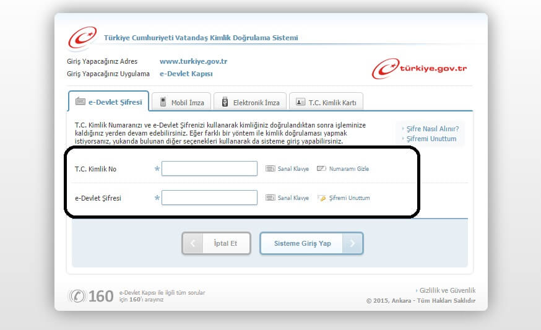Click the key icon for Şifremi Unuttum

pos(321,198)
